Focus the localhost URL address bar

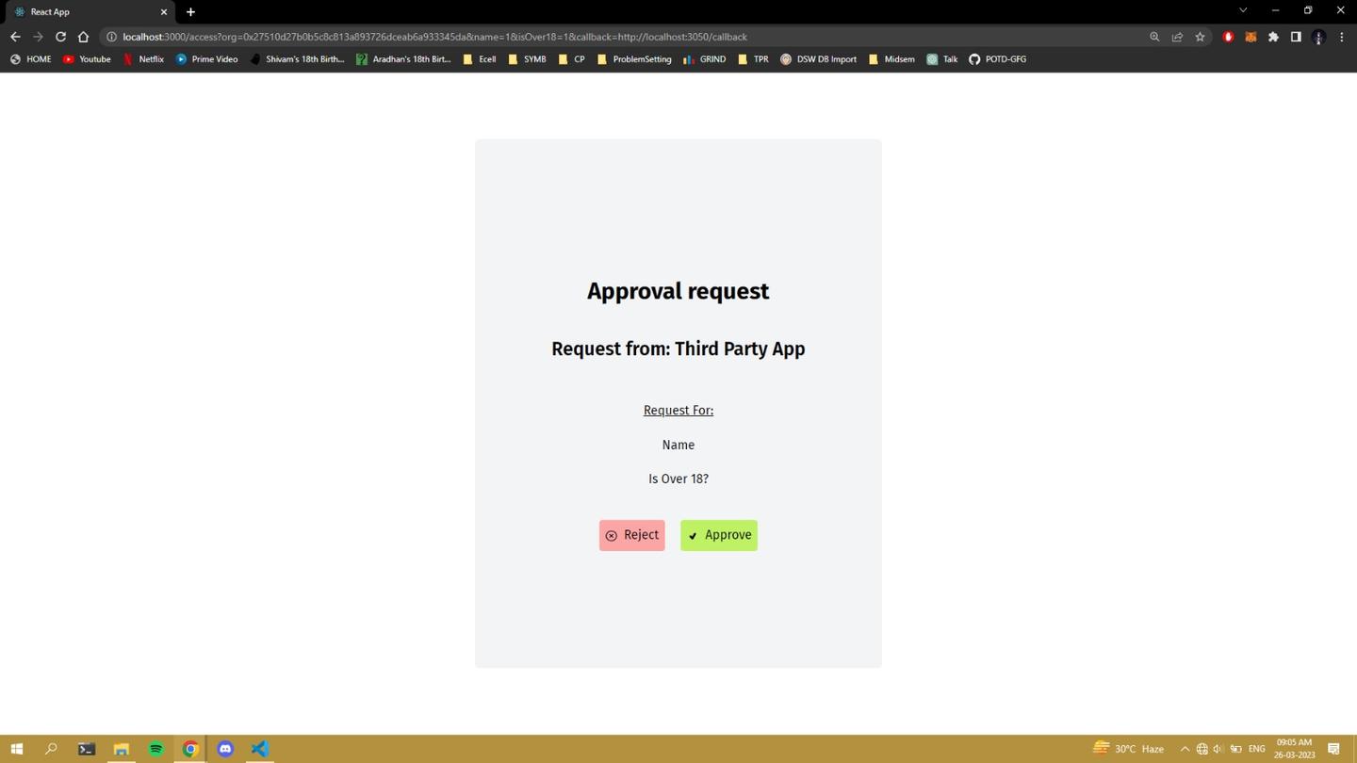pyautogui.click(x=622, y=37)
